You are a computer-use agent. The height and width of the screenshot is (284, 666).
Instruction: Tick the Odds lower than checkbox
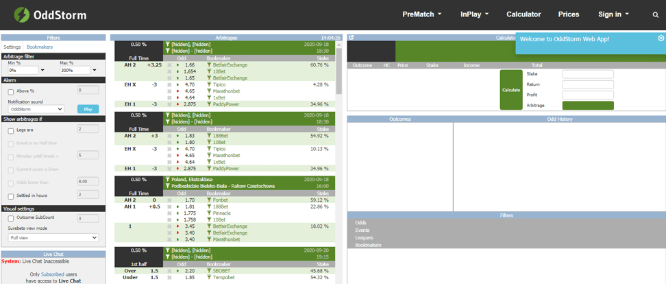[x=10, y=183]
